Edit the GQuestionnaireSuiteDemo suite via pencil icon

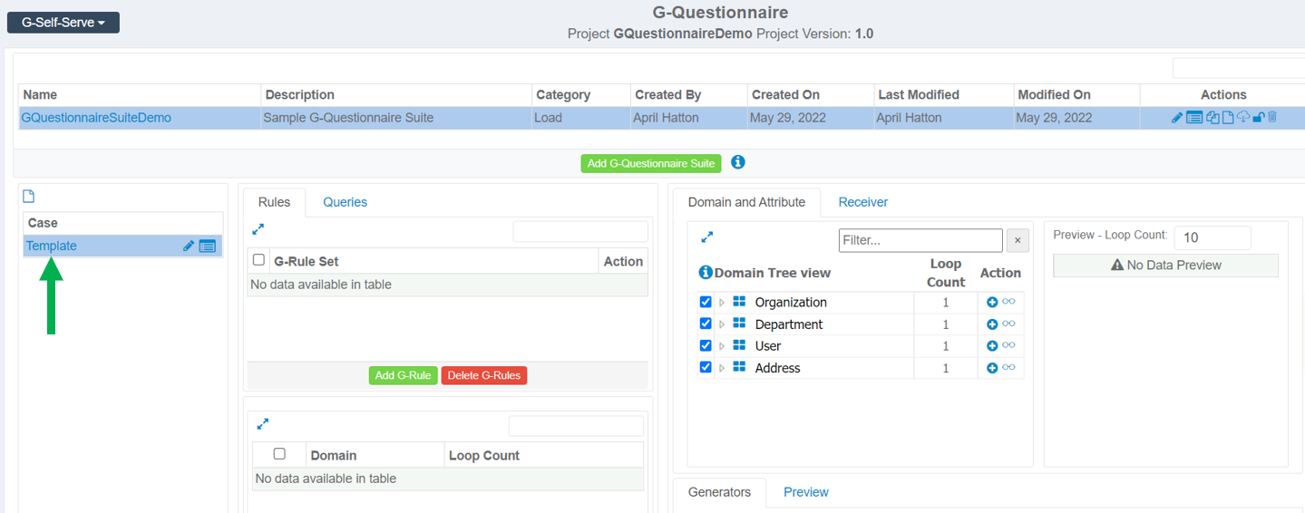pyautogui.click(x=1177, y=118)
